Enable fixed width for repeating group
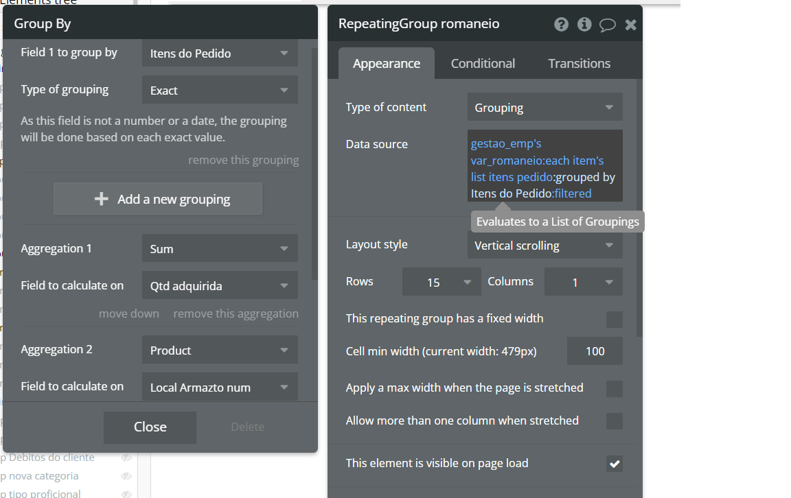This screenshot has width=791, height=498. click(x=615, y=319)
